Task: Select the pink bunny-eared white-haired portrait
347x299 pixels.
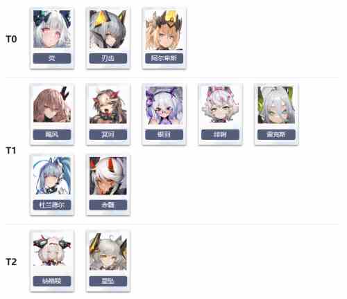Action: click(x=220, y=105)
